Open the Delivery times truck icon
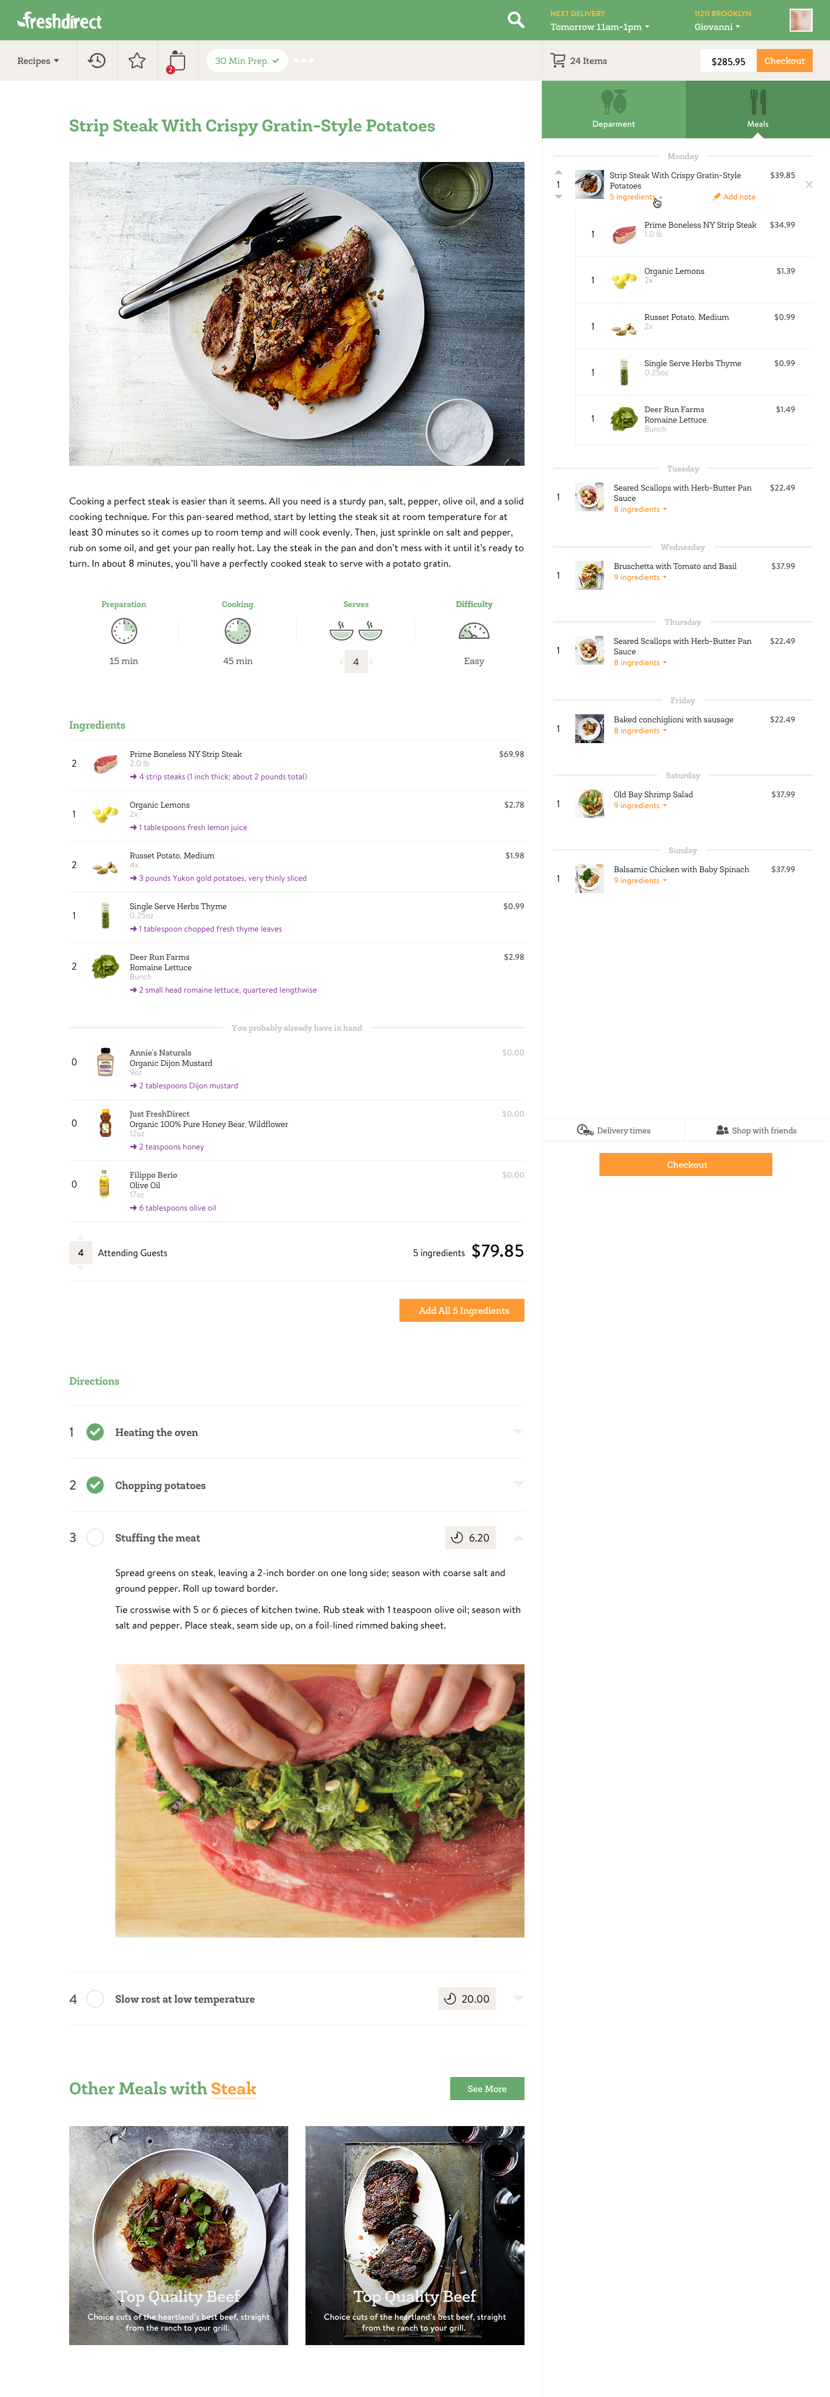Viewport: 830px width, 2397px height. point(585,1130)
